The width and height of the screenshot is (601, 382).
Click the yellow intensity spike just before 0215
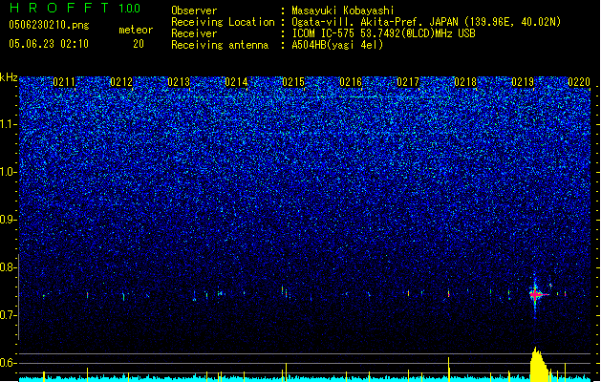coord(286,372)
